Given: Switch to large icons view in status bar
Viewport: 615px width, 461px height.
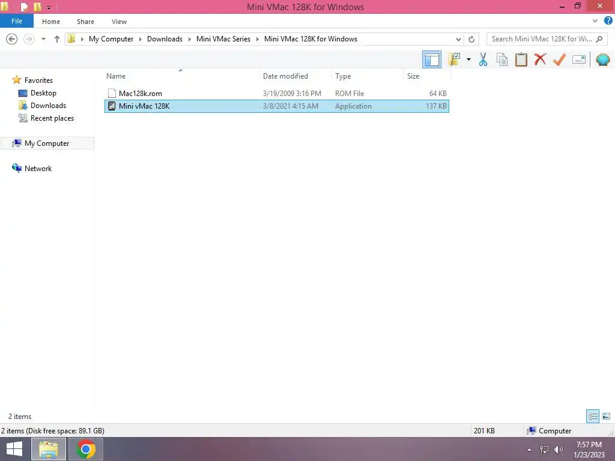Looking at the screenshot, I should tap(606, 416).
